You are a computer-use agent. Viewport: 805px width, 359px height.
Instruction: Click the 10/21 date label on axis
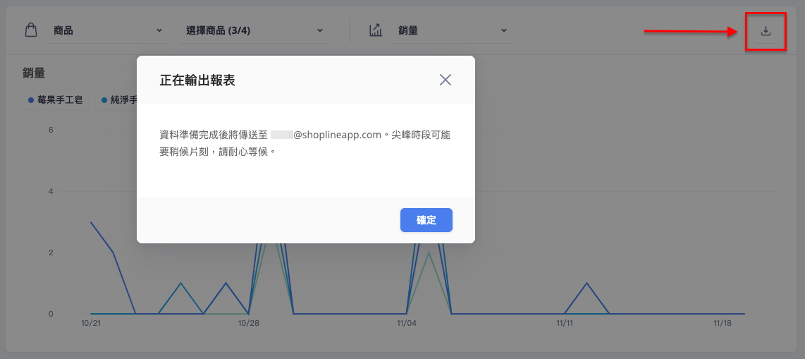pyautogui.click(x=91, y=324)
